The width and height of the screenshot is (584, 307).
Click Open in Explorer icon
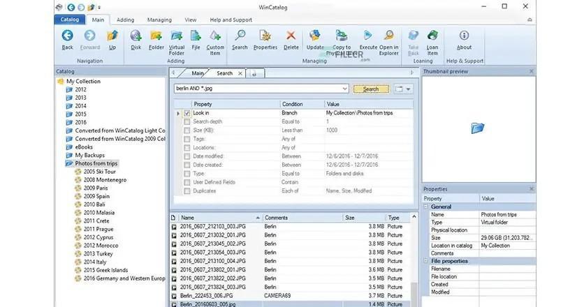389,36
